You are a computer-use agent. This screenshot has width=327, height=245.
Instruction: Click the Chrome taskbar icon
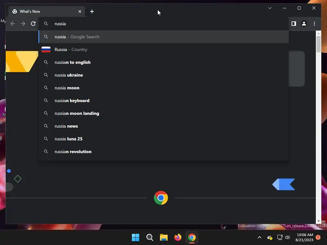192,237
